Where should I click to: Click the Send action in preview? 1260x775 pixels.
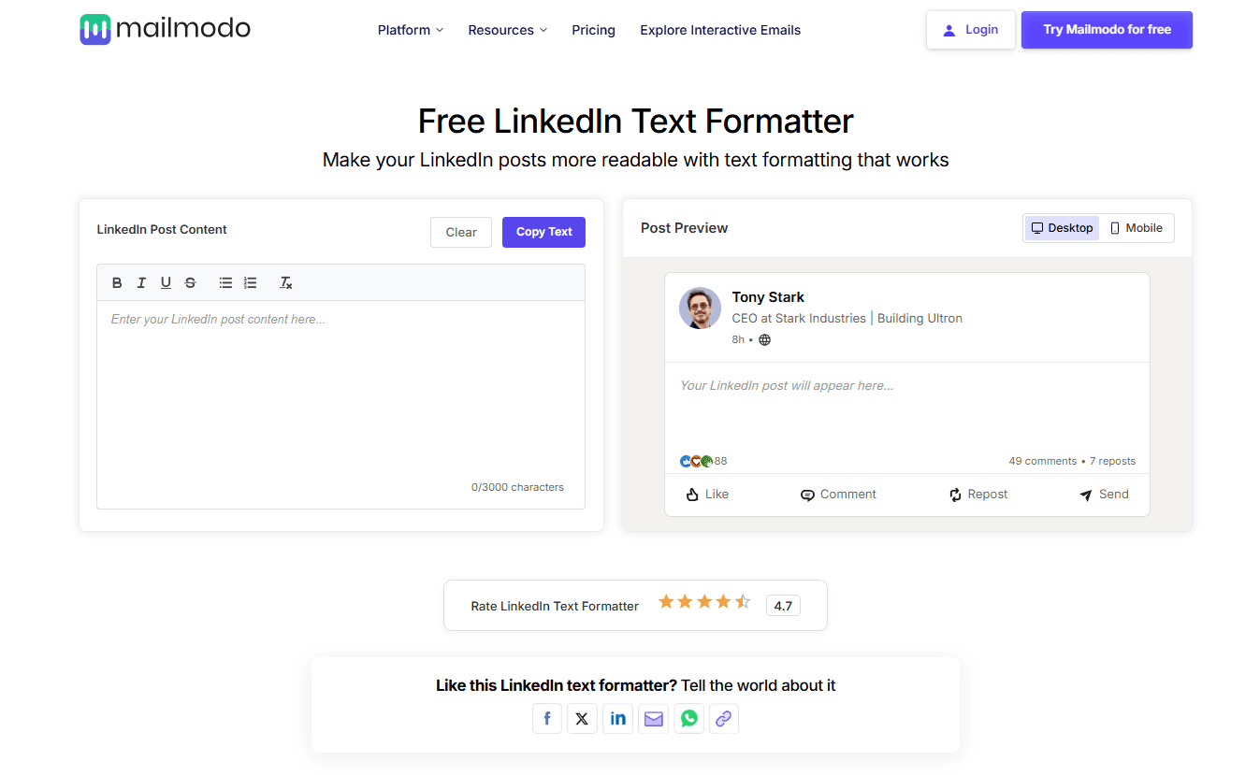pyautogui.click(x=1104, y=495)
